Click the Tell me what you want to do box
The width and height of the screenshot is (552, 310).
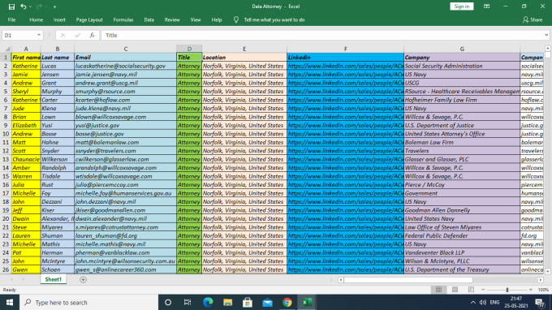point(274,20)
